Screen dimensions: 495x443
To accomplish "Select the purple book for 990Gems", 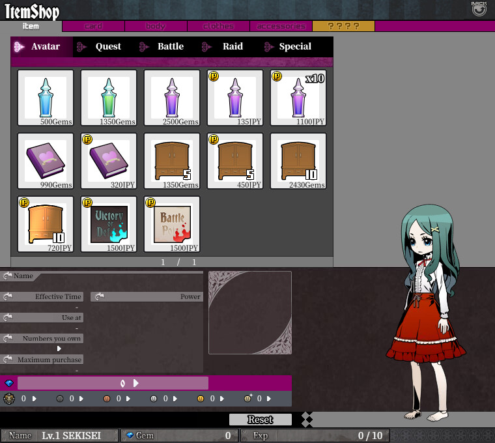I will point(46,161).
